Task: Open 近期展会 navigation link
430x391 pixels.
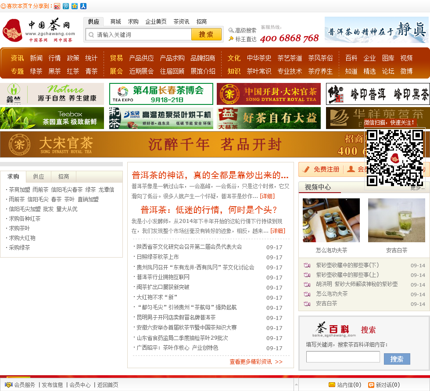Action: [x=141, y=71]
